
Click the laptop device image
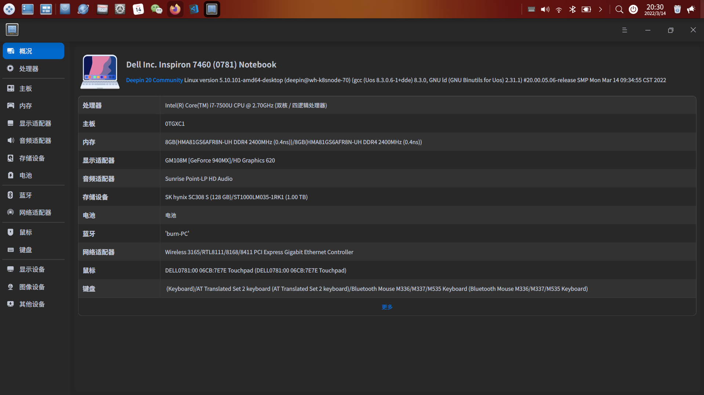(x=100, y=72)
